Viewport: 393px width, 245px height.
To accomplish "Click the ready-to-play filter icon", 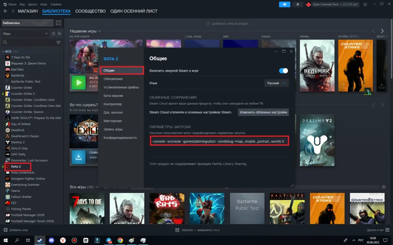I will point(59,34).
